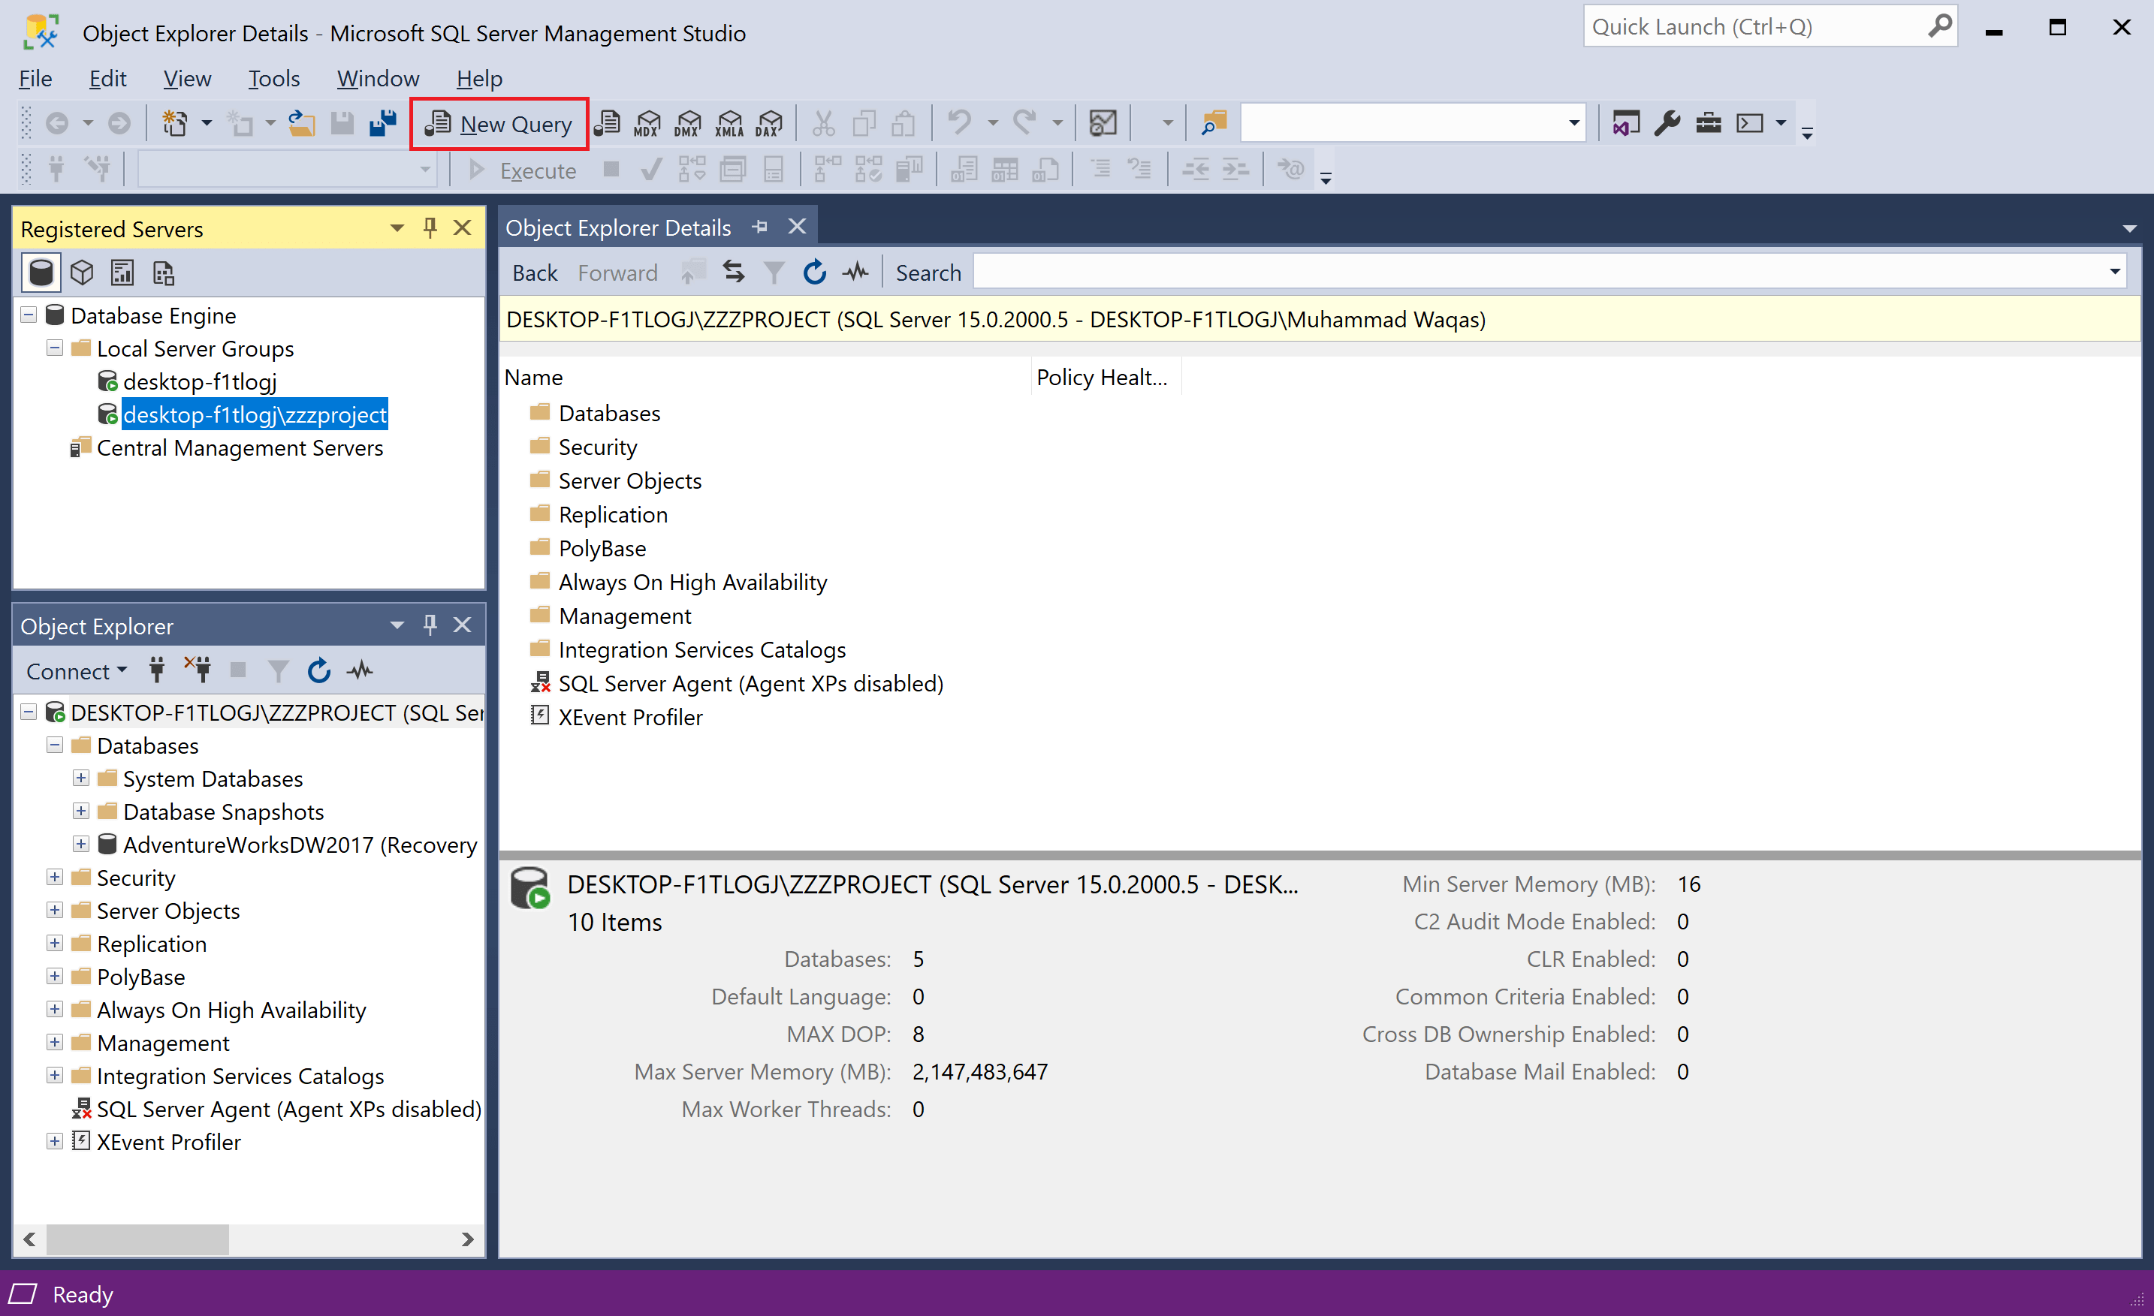Click the Execute button
Viewport: 2154px width, 1316px height.
(x=524, y=170)
